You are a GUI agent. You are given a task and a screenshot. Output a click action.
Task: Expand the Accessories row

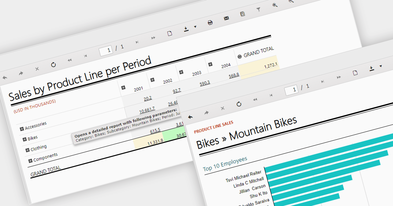point(22,129)
